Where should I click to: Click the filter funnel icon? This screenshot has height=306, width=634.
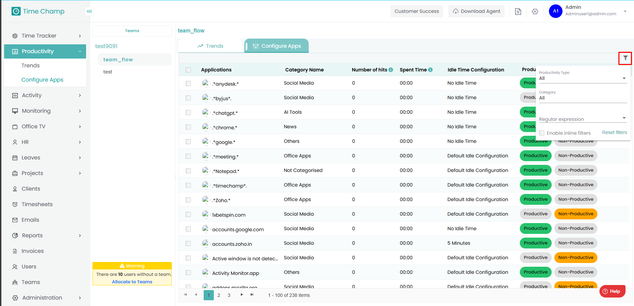pos(625,58)
